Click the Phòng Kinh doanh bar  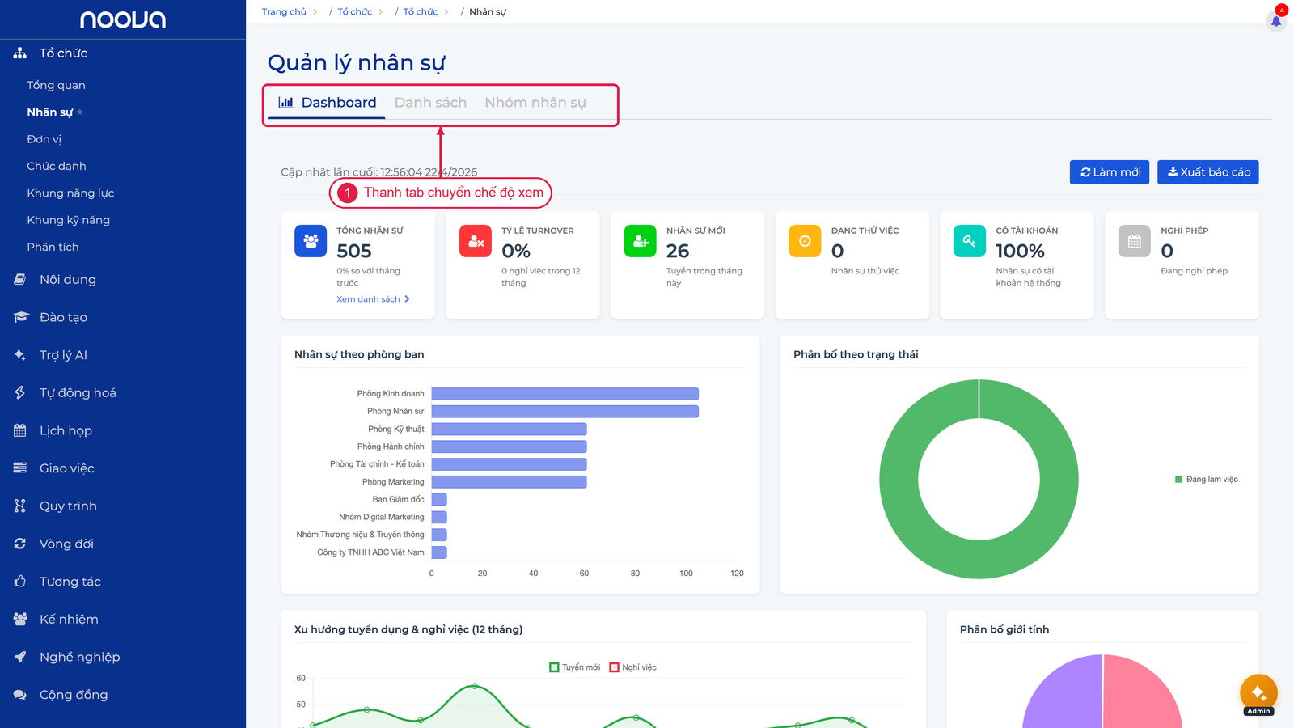565,394
